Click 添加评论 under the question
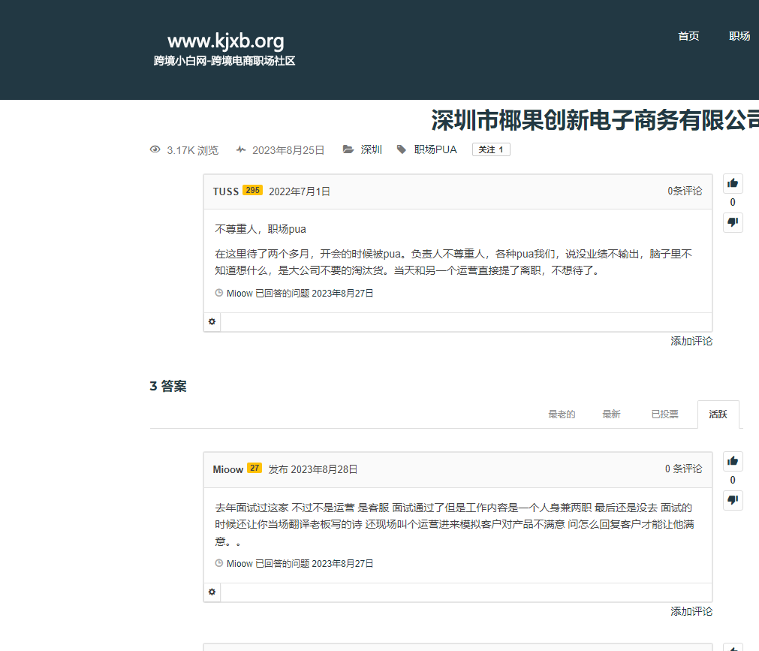The height and width of the screenshot is (651, 759). pyautogui.click(x=691, y=341)
